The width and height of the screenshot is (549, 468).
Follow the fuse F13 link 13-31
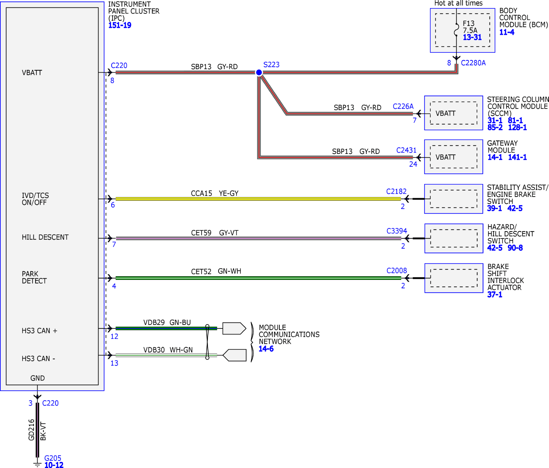click(x=472, y=37)
